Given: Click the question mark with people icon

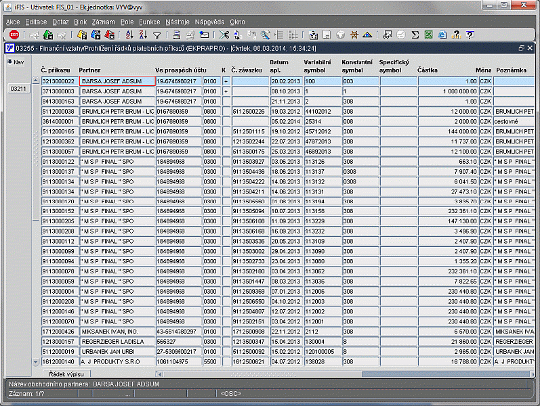Looking at the screenshot, I should (456, 35).
